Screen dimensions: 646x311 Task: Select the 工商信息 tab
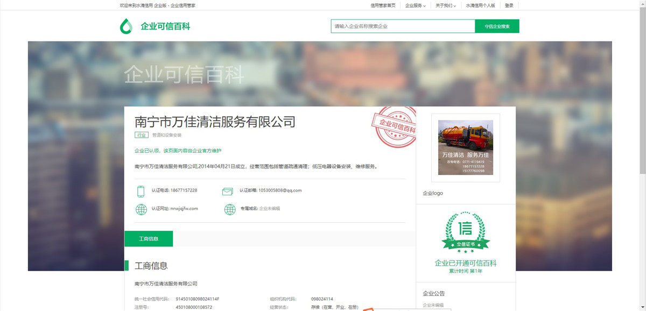click(149, 239)
